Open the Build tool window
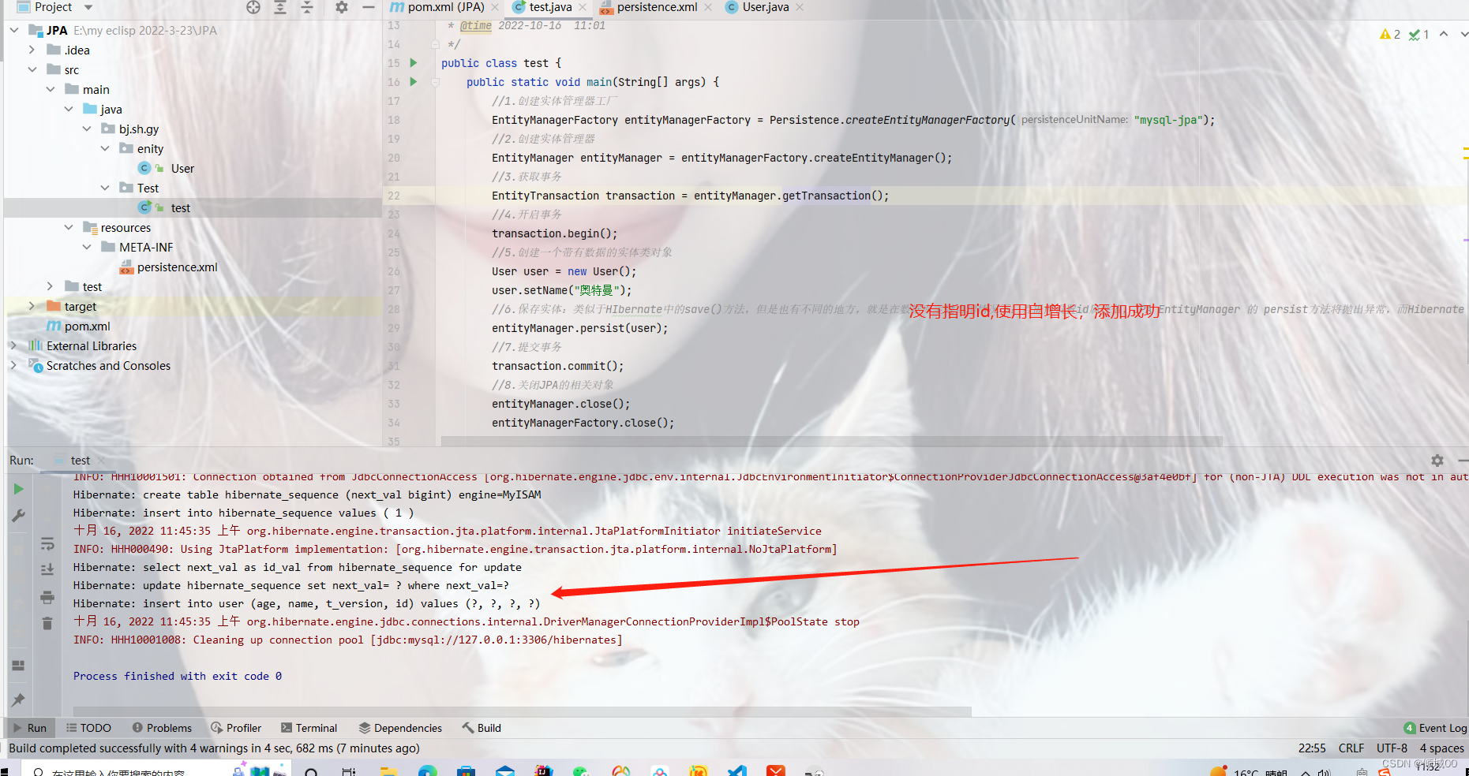 click(x=482, y=728)
